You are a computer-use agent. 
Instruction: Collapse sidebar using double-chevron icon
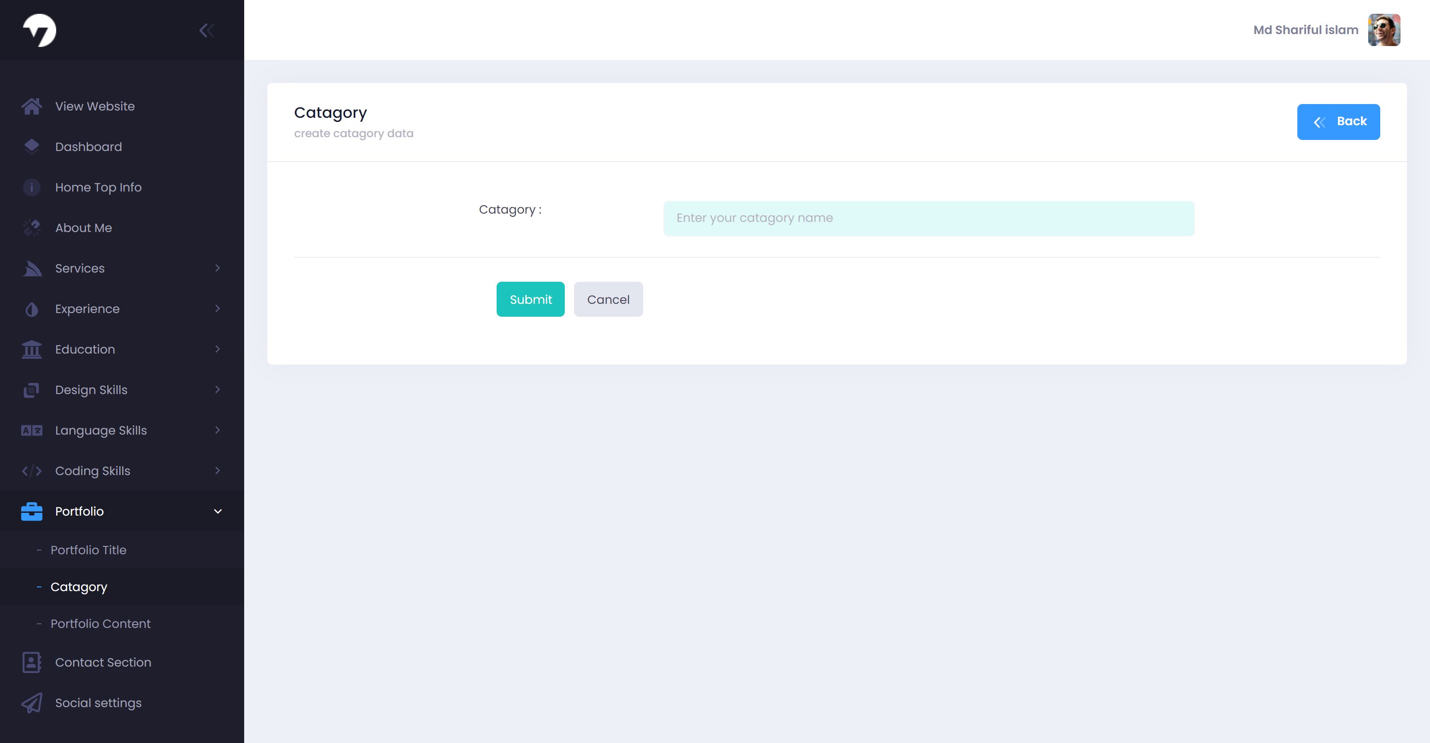(x=206, y=30)
